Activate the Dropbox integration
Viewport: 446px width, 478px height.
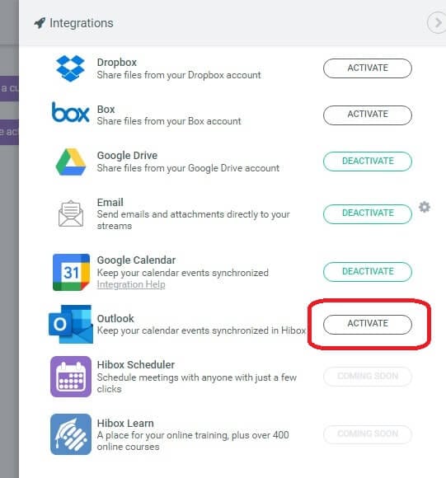click(368, 68)
